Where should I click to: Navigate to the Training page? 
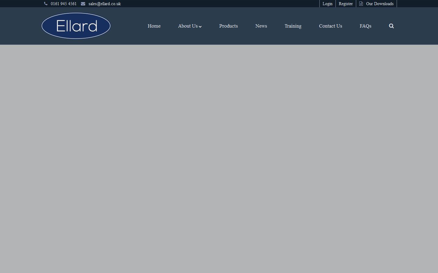coord(293,26)
